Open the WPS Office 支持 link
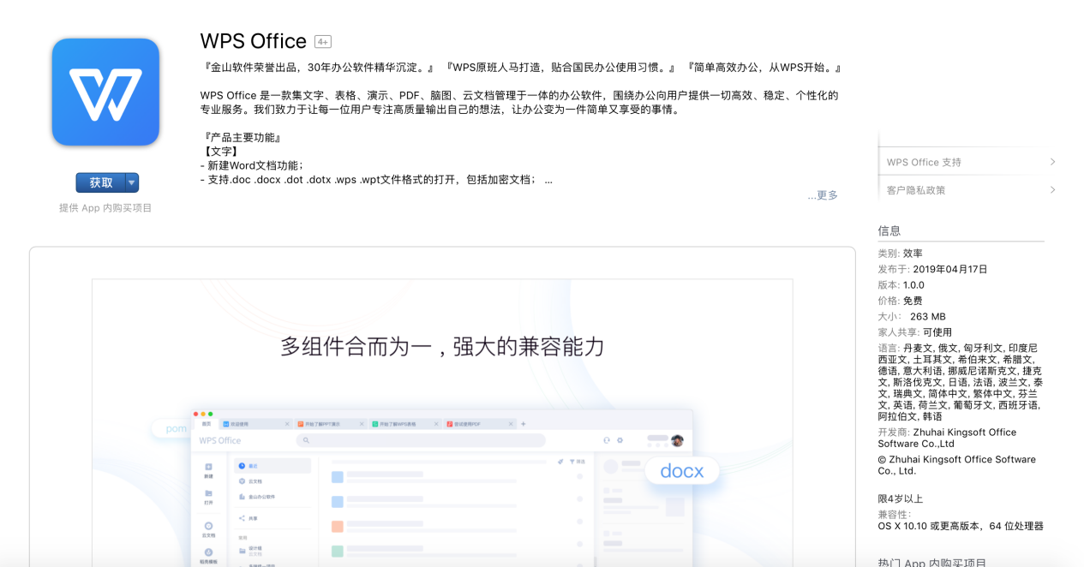The width and height of the screenshot is (1084, 567). pos(924,162)
